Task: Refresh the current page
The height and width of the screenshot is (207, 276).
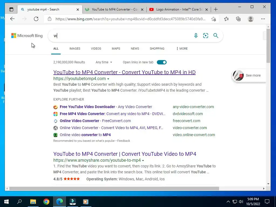Action: (x=36, y=19)
